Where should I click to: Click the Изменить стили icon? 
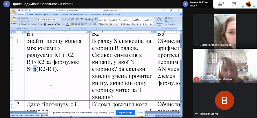click(159, 20)
